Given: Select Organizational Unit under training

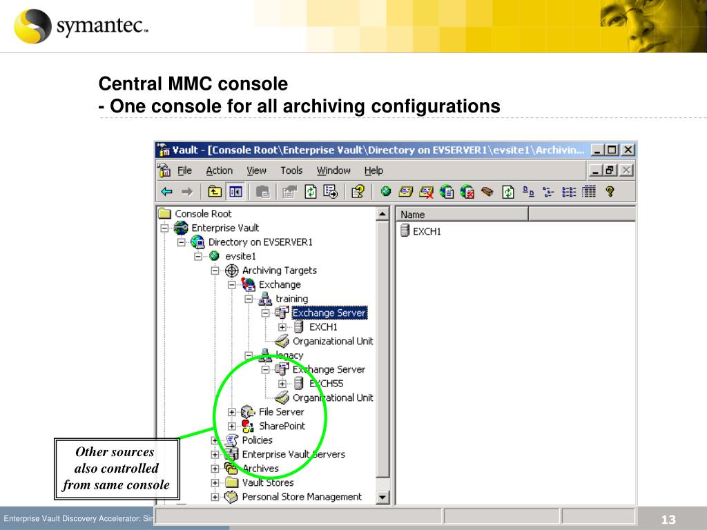Looking at the screenshot, I should click(333, 341).
